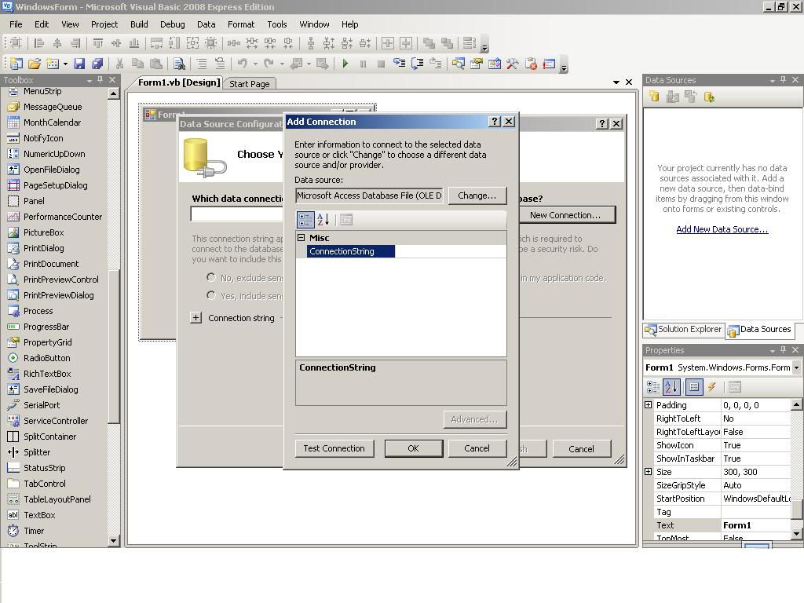Click the Properties panel scroll up arrow
This screenshot has height=603, width=804.
tap(796, 404)
